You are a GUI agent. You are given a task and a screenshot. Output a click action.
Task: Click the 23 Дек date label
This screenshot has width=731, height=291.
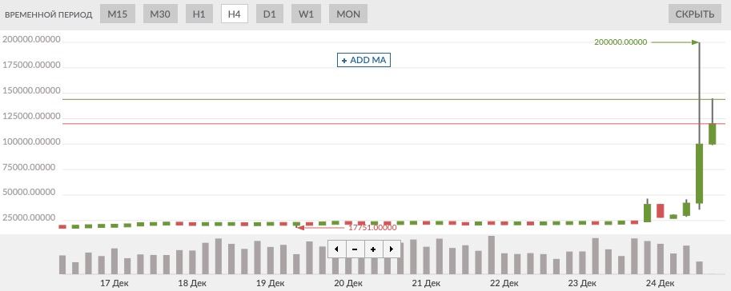[x=582, y=283]
